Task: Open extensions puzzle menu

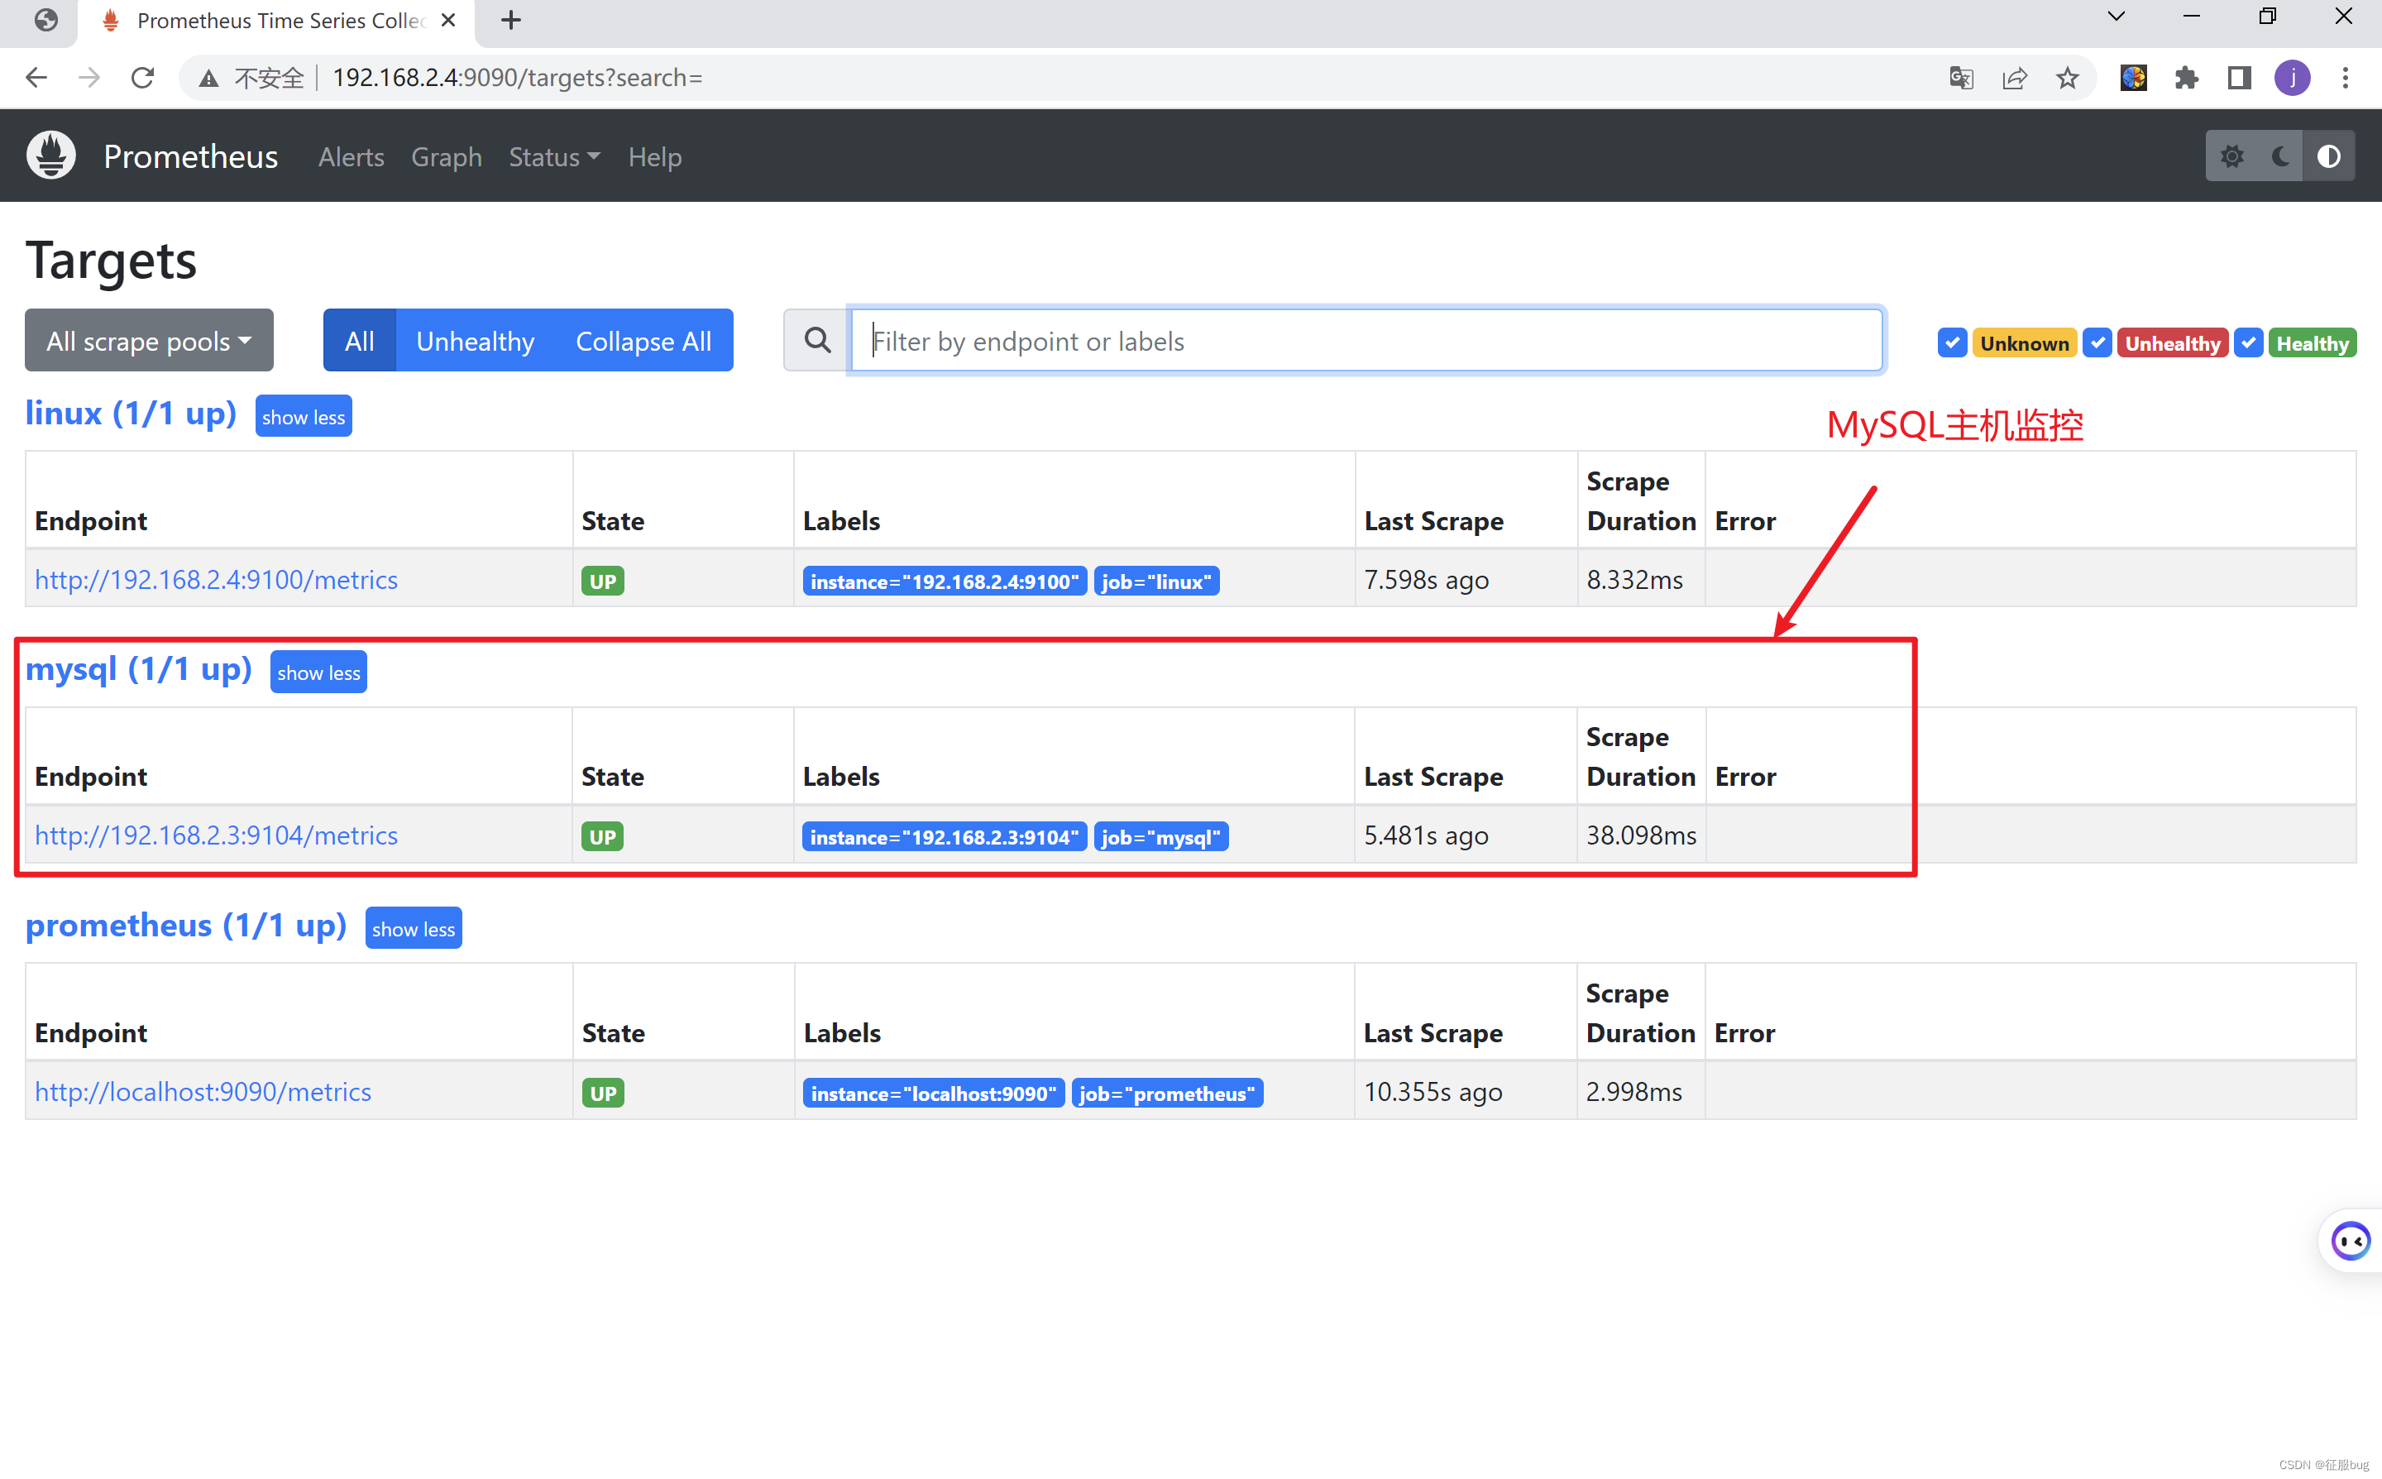Action: click(2185, 77)
